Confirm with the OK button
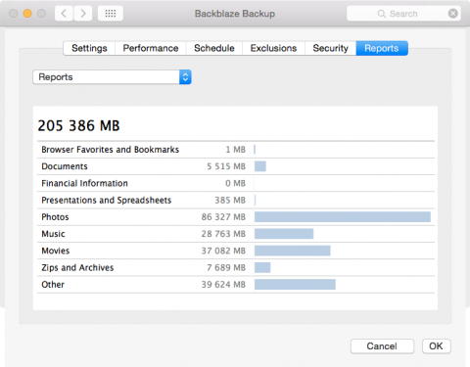 tap(436, 346)
